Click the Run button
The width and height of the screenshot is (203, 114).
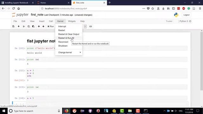[51, 26]
